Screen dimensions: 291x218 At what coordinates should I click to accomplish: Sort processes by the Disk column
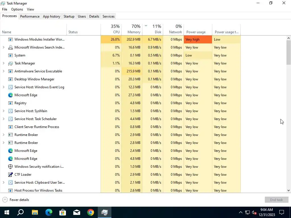coord(153,29)
